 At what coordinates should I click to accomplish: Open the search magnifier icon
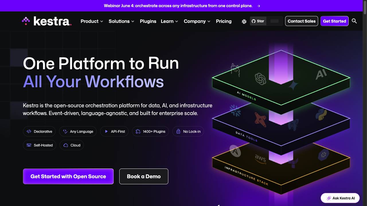[354, 21]
